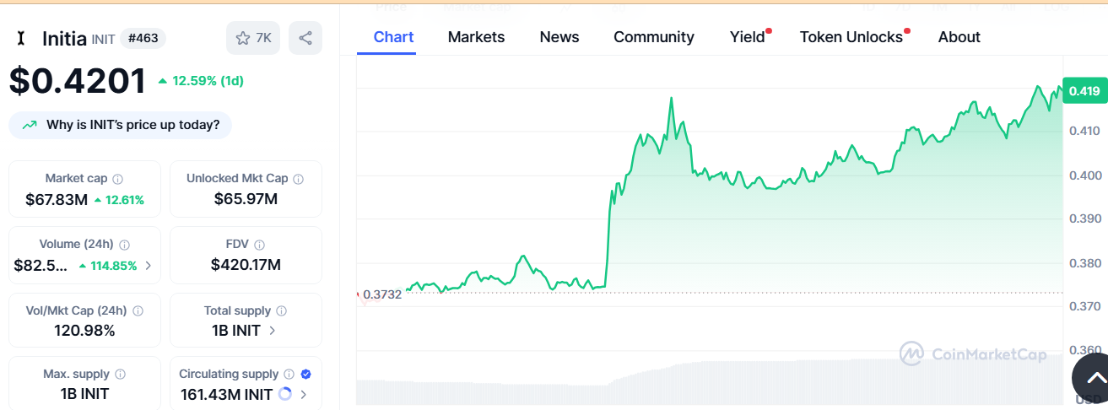
Task: Open Circulating supply info icon
Action: pos(289,374)
